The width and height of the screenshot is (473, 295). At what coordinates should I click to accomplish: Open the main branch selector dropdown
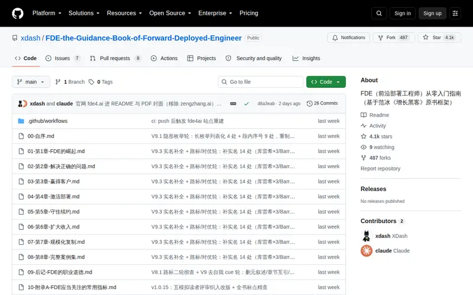tap(31, 82)
